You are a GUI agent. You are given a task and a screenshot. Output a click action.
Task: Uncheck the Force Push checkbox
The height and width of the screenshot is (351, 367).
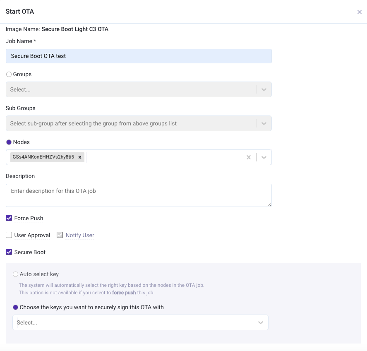(9, 218)
